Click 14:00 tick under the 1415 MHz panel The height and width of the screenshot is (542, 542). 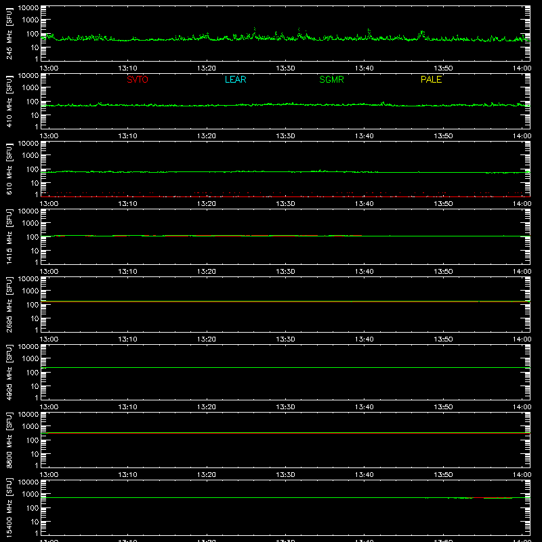522,272
